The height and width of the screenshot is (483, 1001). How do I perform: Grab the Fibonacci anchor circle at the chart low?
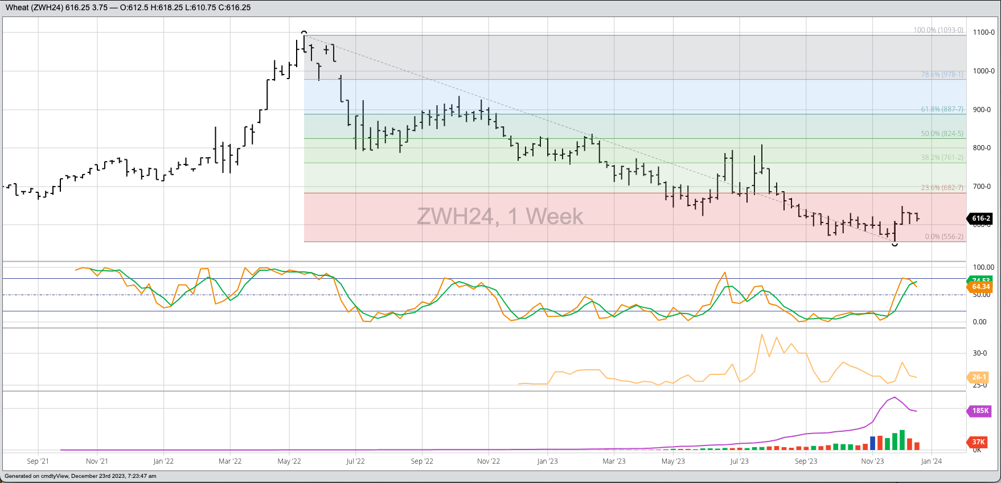click(895, 244)
